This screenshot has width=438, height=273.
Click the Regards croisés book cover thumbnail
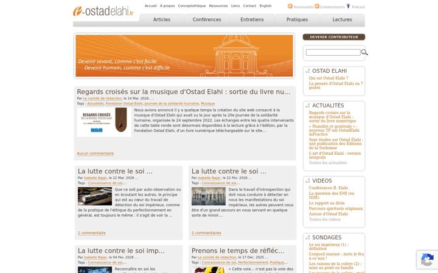click(x=104, y=122)
